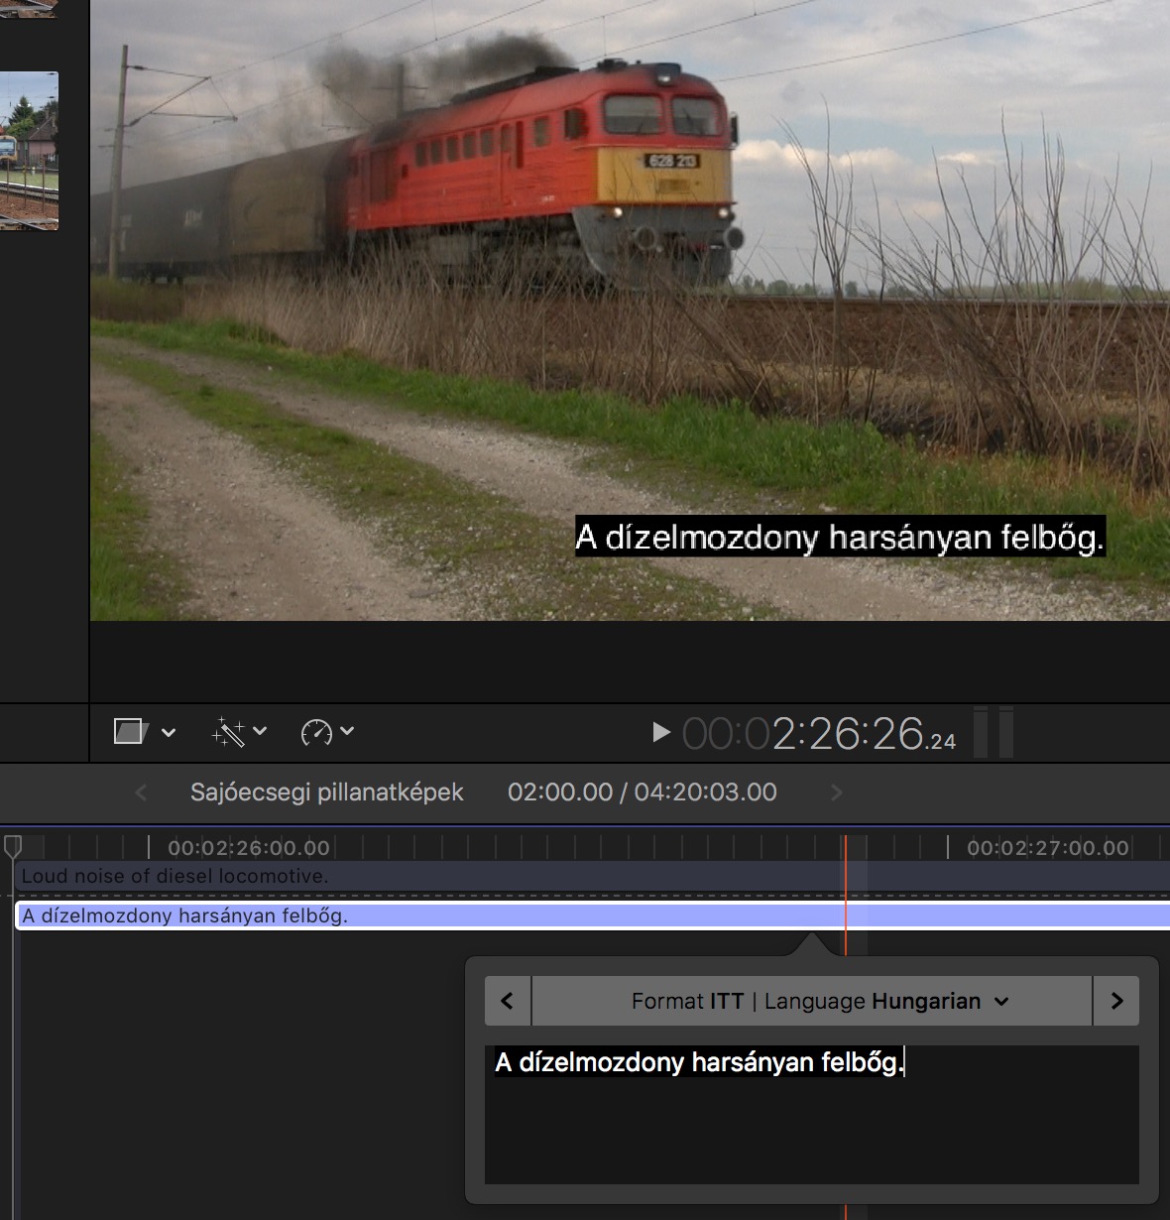The height and width of the screenshot is (1220, 1170).
Task: Click project name Sajóecsegi pillanatképek
Action: tap(326, 793)
